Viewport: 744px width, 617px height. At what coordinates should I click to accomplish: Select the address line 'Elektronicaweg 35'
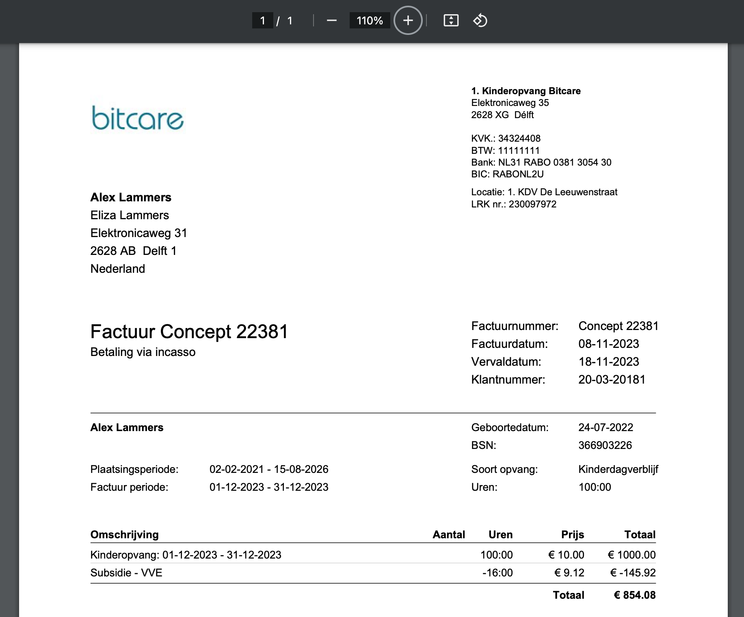(x=510, y=103)
